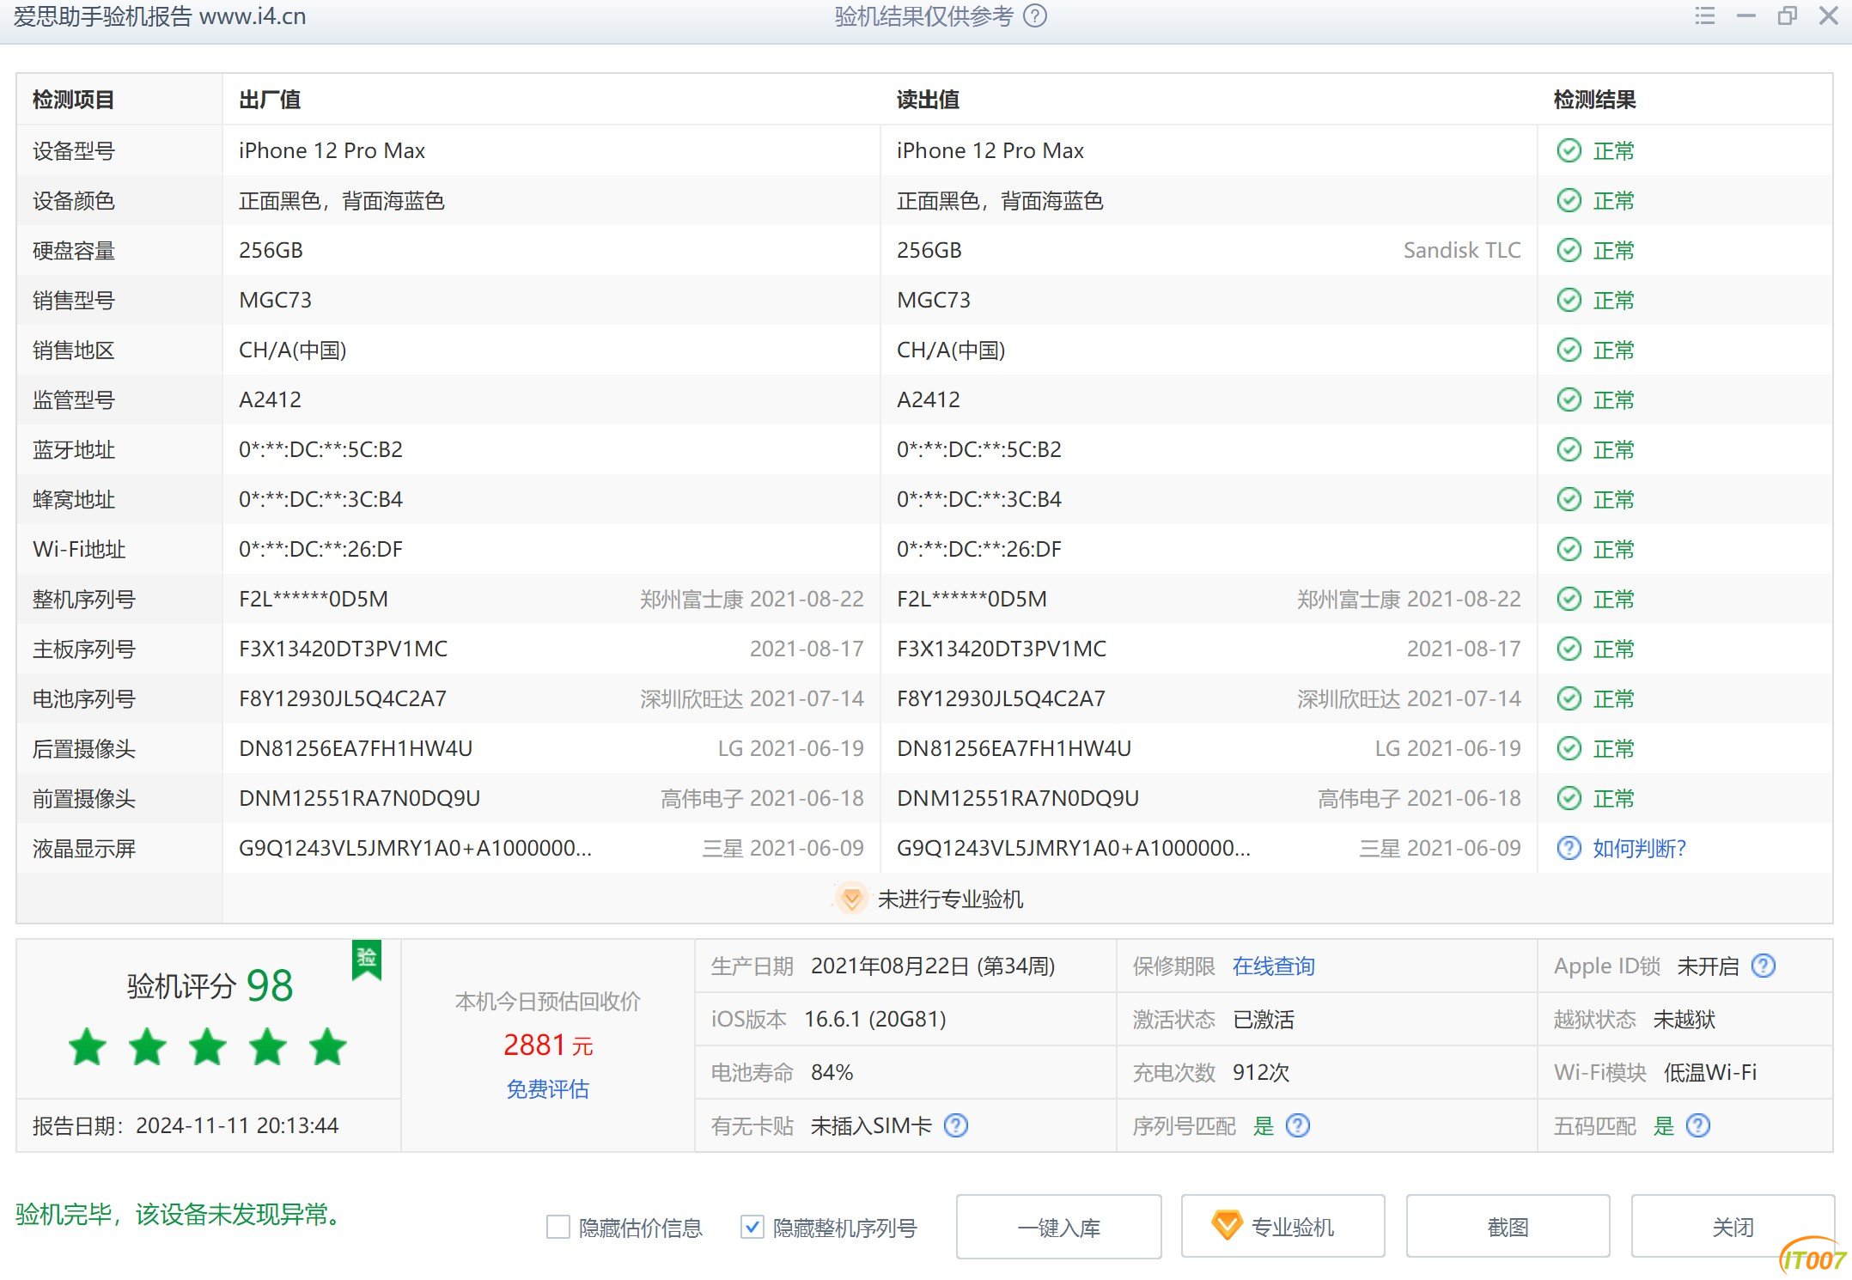The height and width of the screenshot is (1280, 1852).
Task: Click green check icon in 监管型号 row
Action: point(1569,400)
